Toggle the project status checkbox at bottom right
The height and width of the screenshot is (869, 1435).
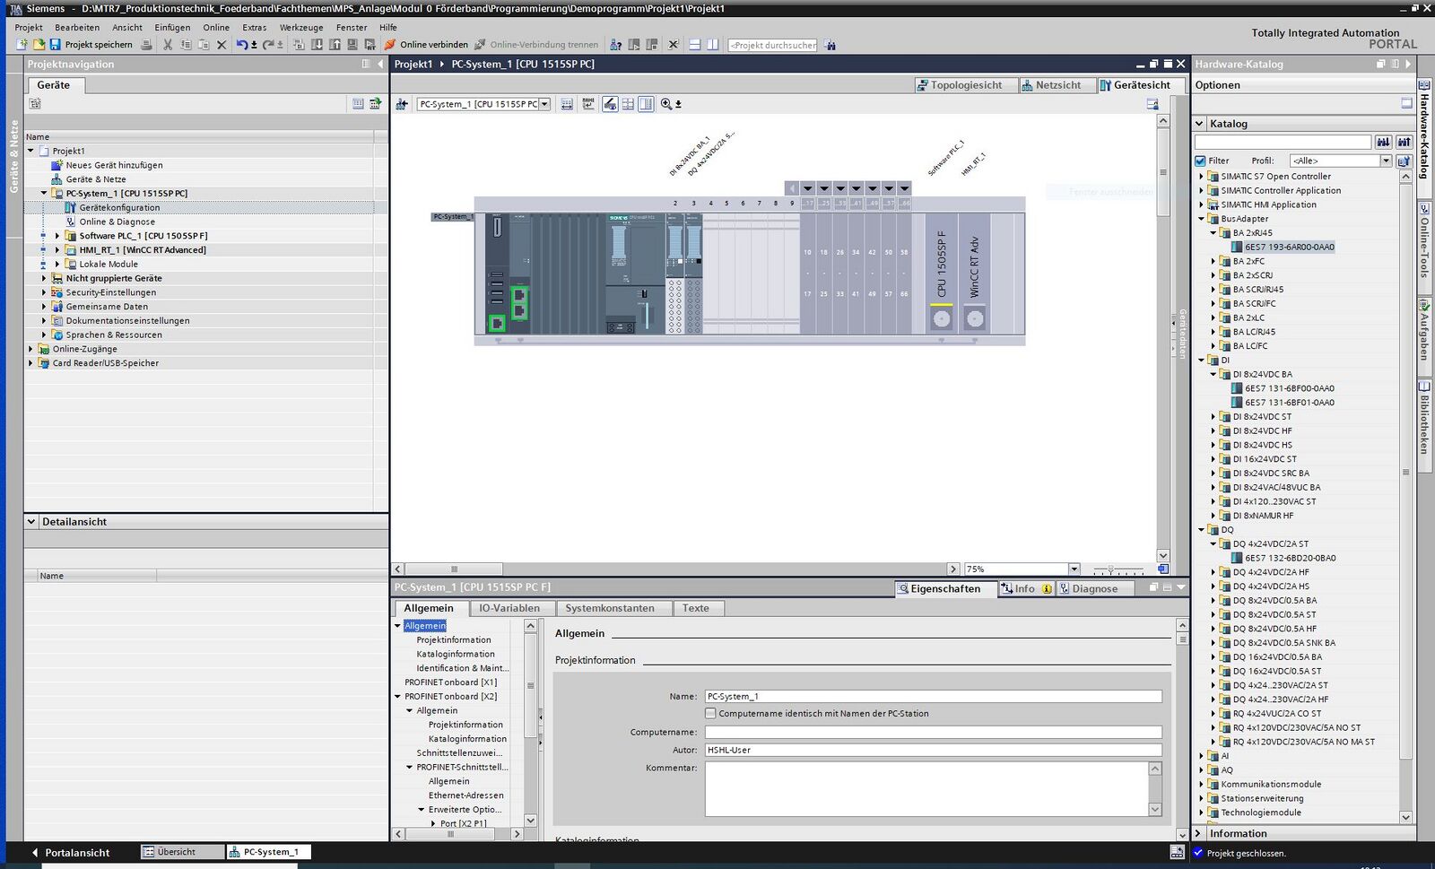pos(1198,853)
